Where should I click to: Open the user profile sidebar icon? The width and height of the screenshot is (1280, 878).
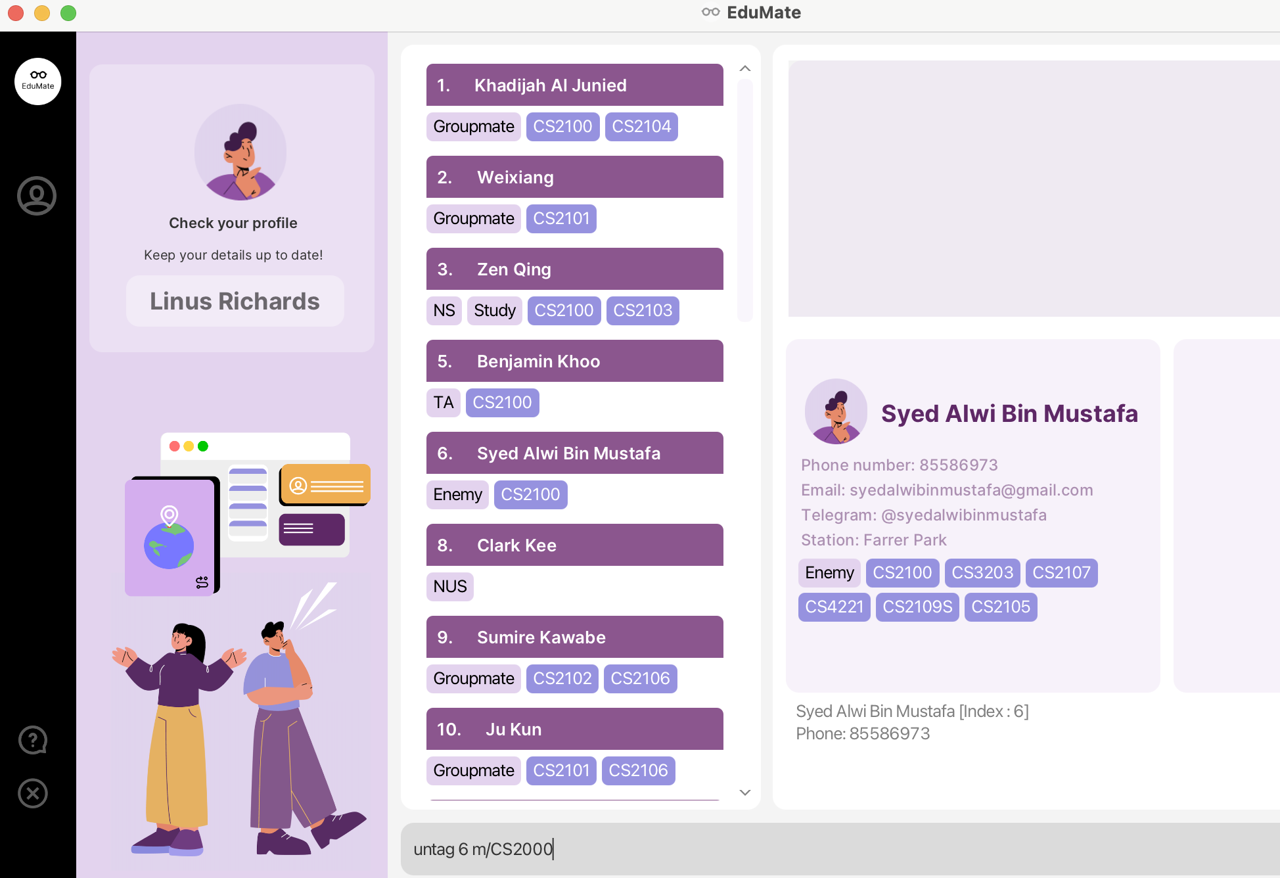click(37, 196)
